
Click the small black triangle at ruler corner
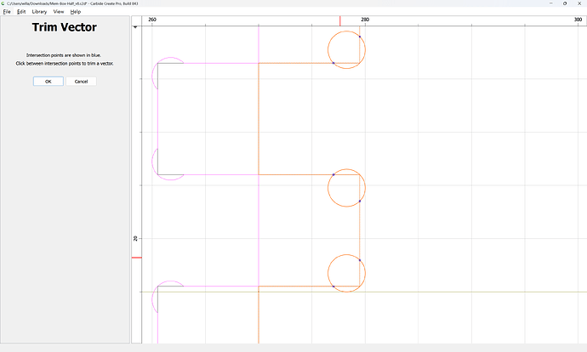point(135,27)
